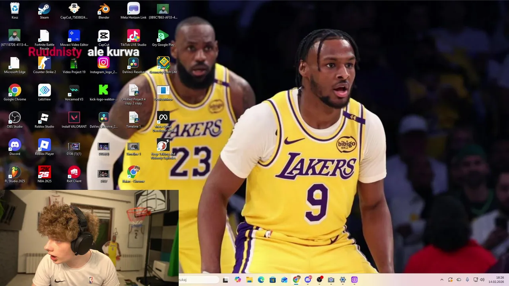Open Microsoft Store on the taskbar
This screenshot has height=286, width=509.
tap(272, 280)
